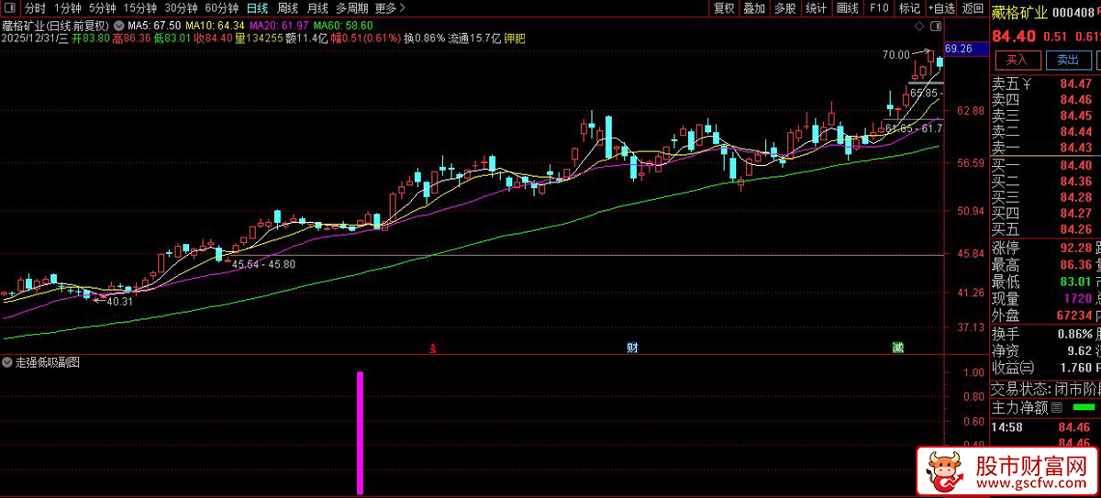This screenshot has height=498, width=1101.
Task: Click the 卖一 price 84.43
Action: tap(1075, 148)
